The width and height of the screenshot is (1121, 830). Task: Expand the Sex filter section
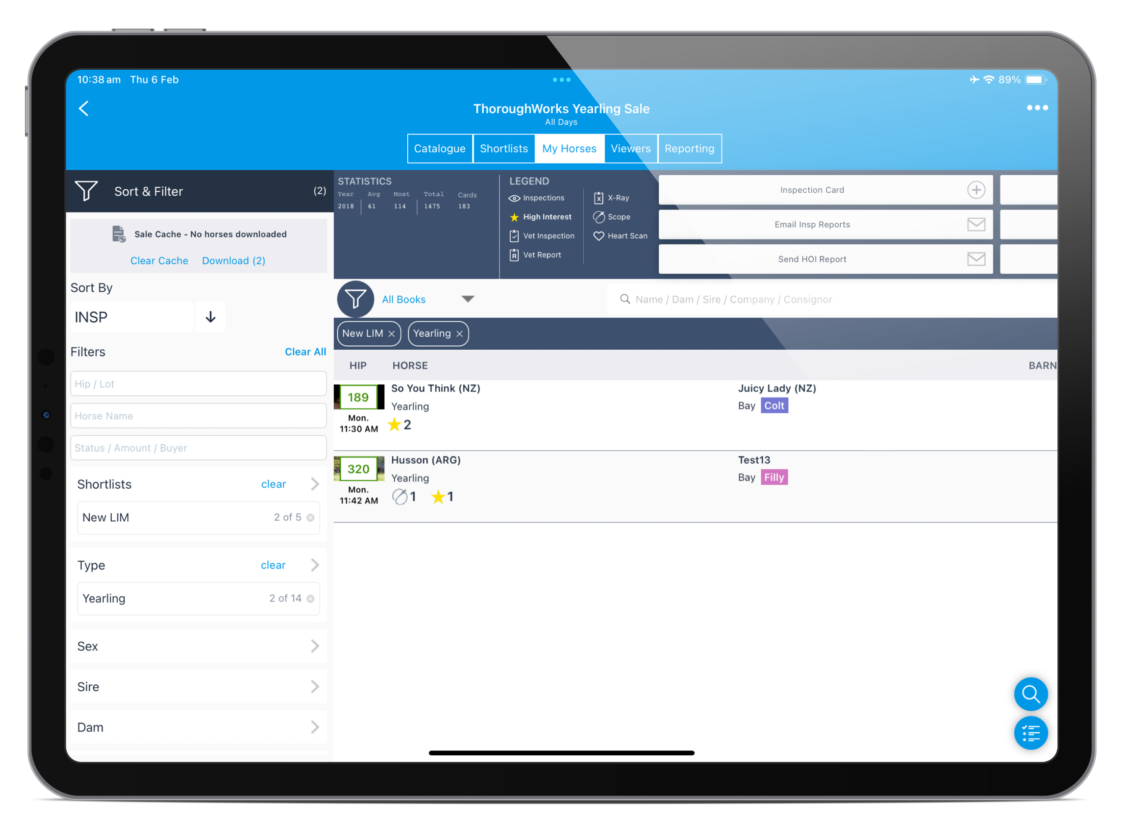point(317,645)
